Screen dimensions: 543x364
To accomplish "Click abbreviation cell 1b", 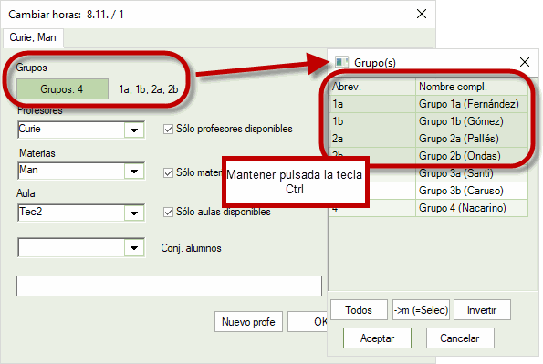I will click(x=372, y=121).
